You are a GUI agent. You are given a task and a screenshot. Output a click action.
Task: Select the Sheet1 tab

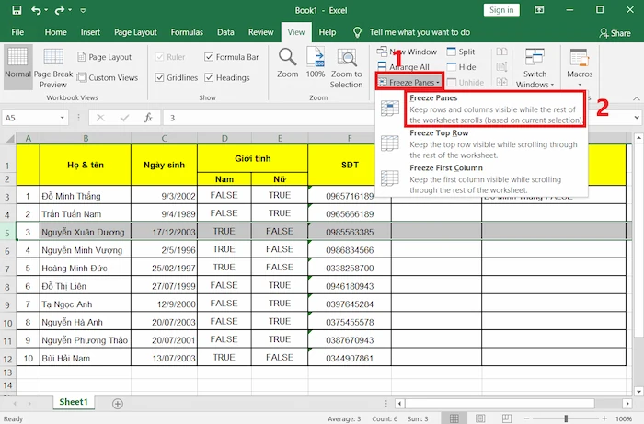click(x=74, y=402)
